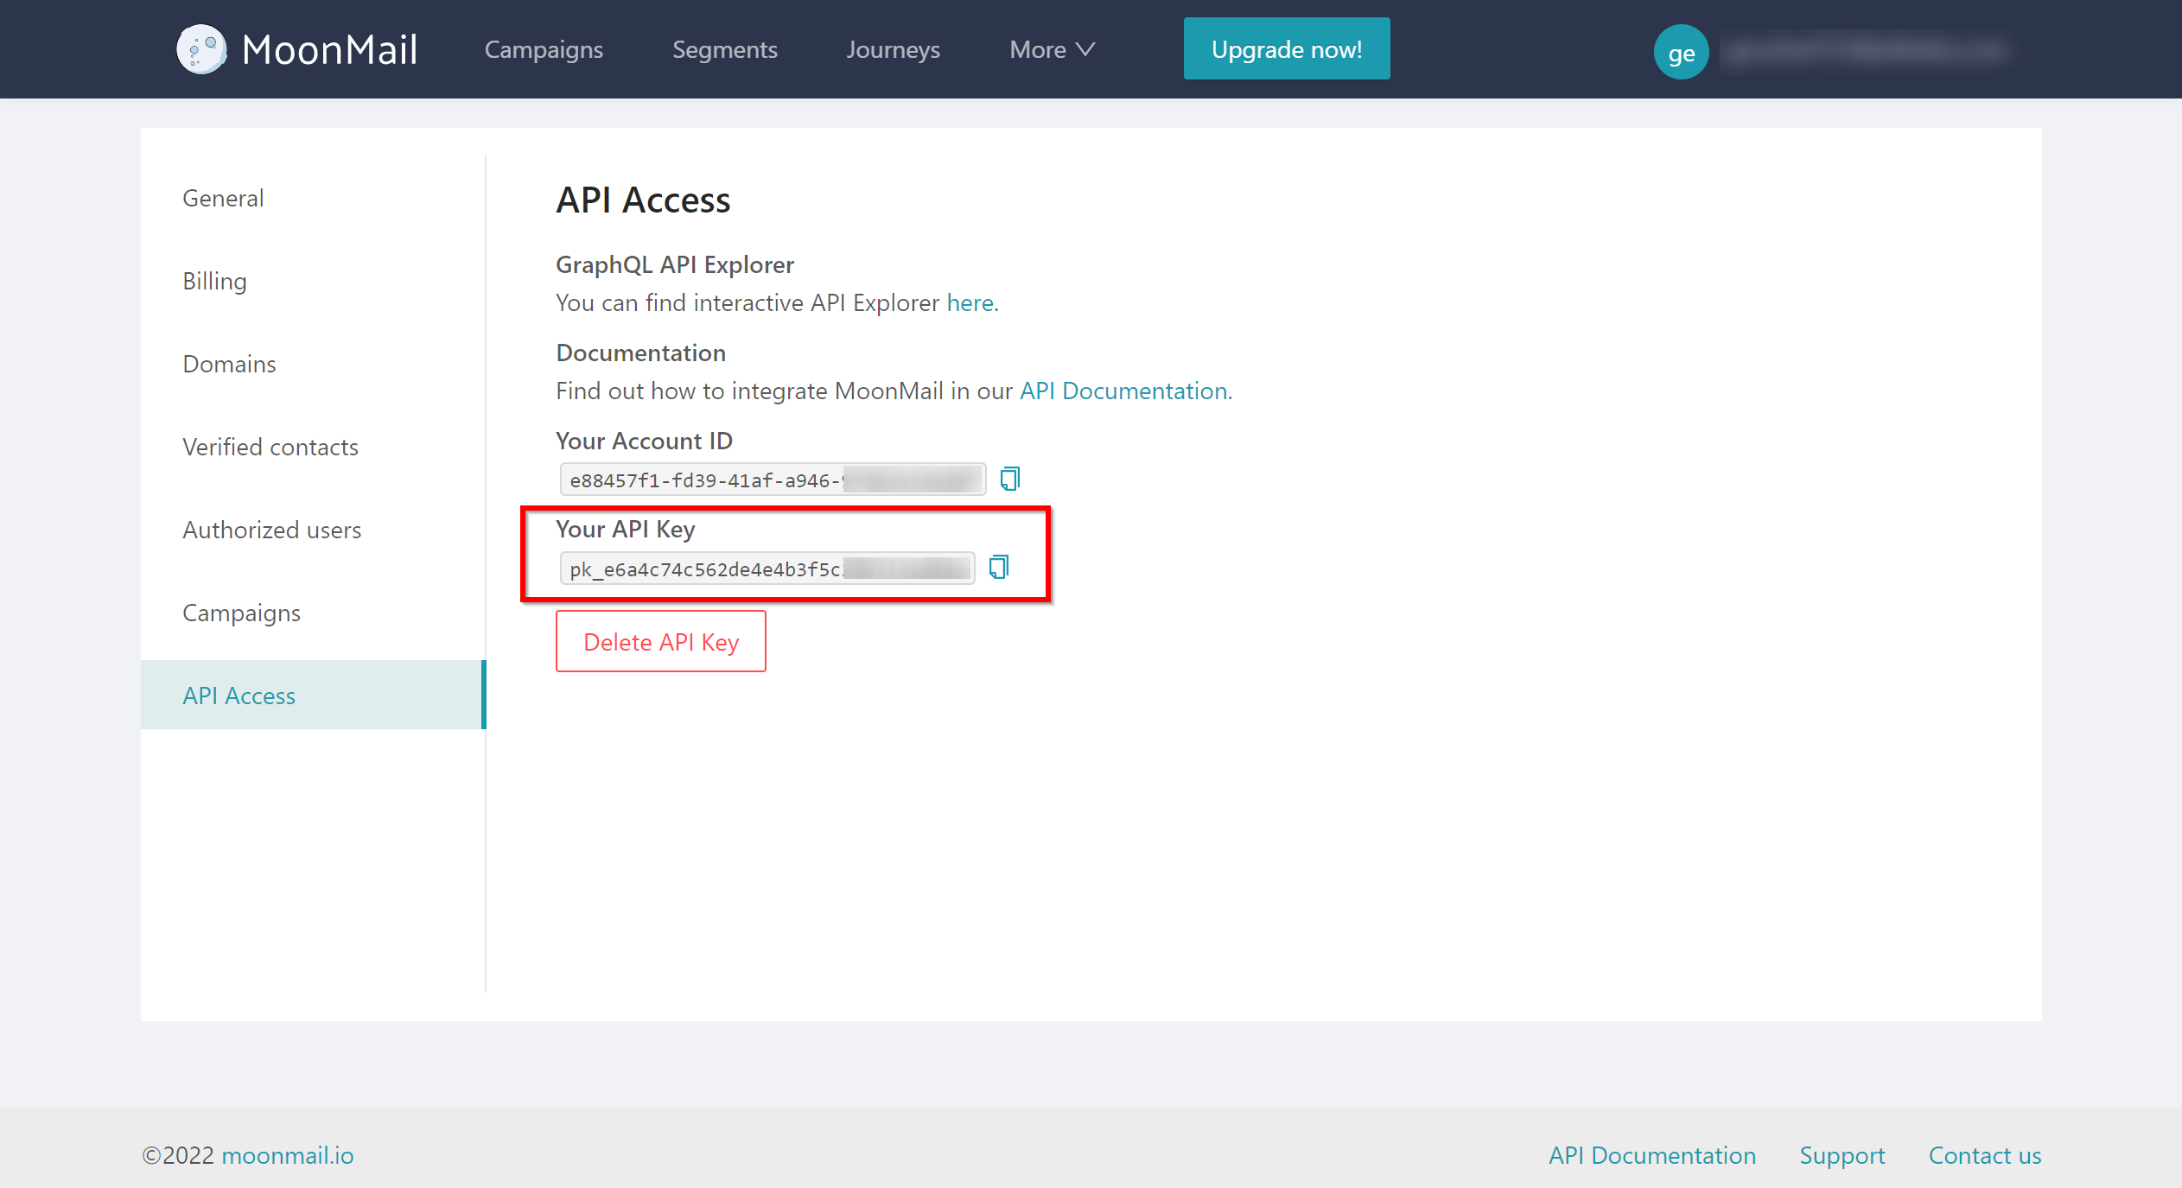Open moonmail.io link in the footer

[x=288, y=1155]
